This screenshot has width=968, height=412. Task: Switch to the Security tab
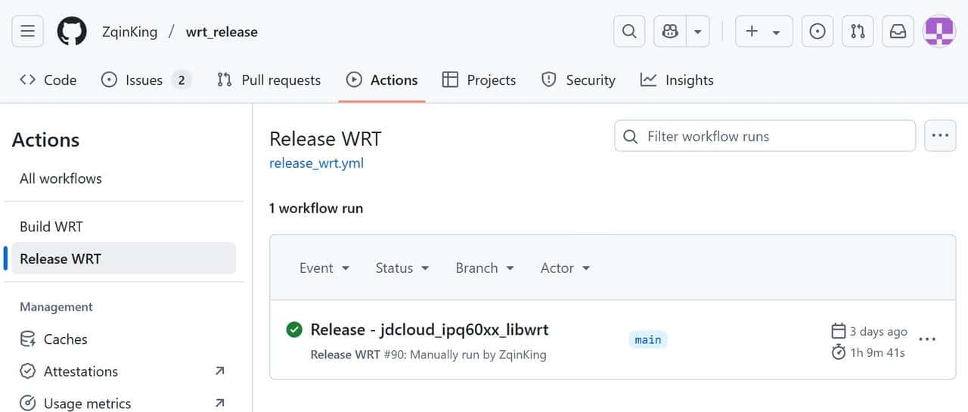[x=579, y=79]
